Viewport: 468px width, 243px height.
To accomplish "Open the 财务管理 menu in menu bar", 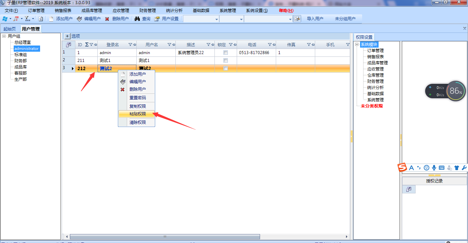I will coord(148,11).
